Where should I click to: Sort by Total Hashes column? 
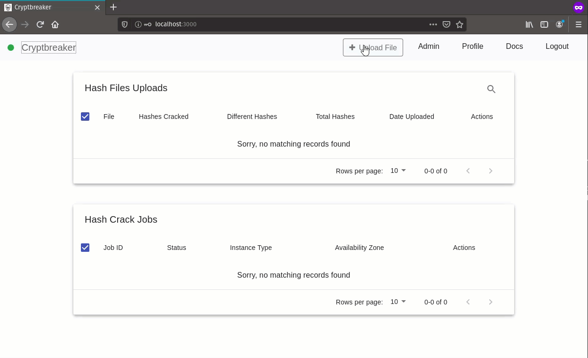[335, 117]
